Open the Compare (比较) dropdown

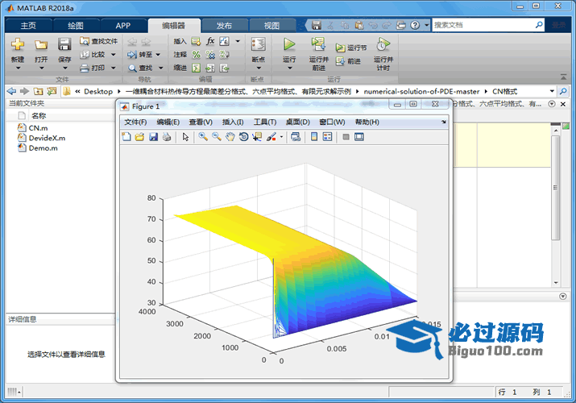(x=113, y=55)
